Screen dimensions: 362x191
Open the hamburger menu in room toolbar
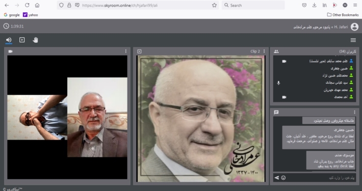[353, 40]
